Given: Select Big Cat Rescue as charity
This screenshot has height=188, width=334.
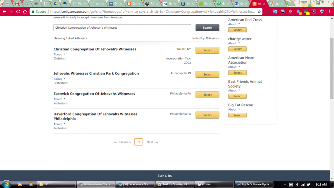Looking at the screenshot, I should (x=237, y=115).
